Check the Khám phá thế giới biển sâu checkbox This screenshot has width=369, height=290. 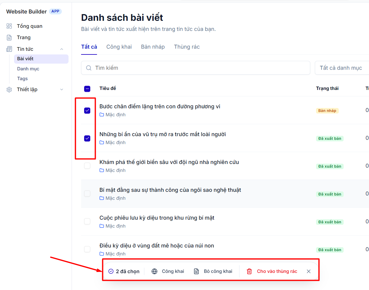pyautogui.click(x=87, y=165)
